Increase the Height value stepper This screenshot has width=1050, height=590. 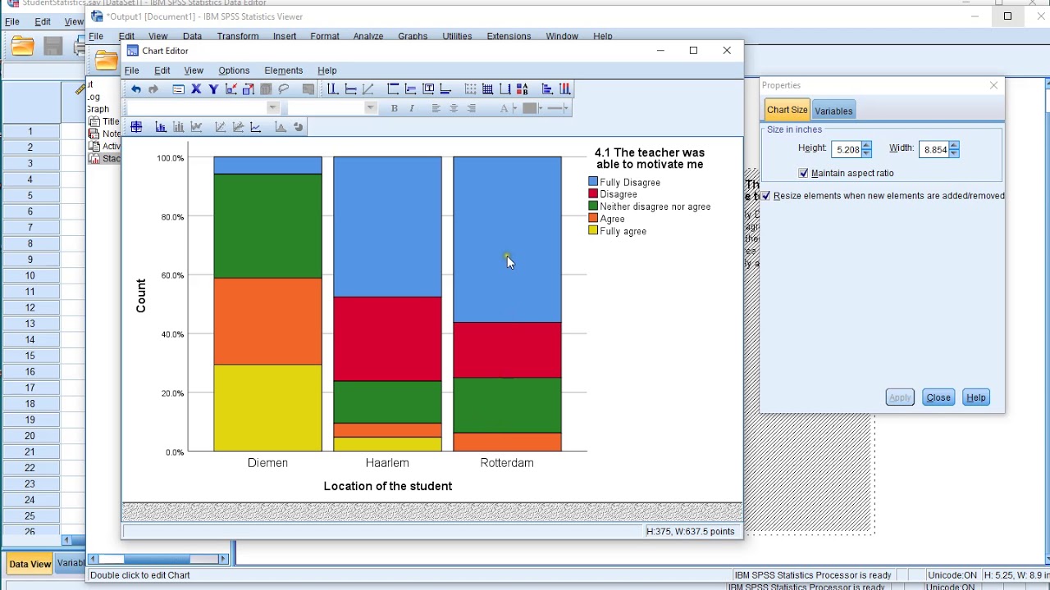[x=867, y=146]
